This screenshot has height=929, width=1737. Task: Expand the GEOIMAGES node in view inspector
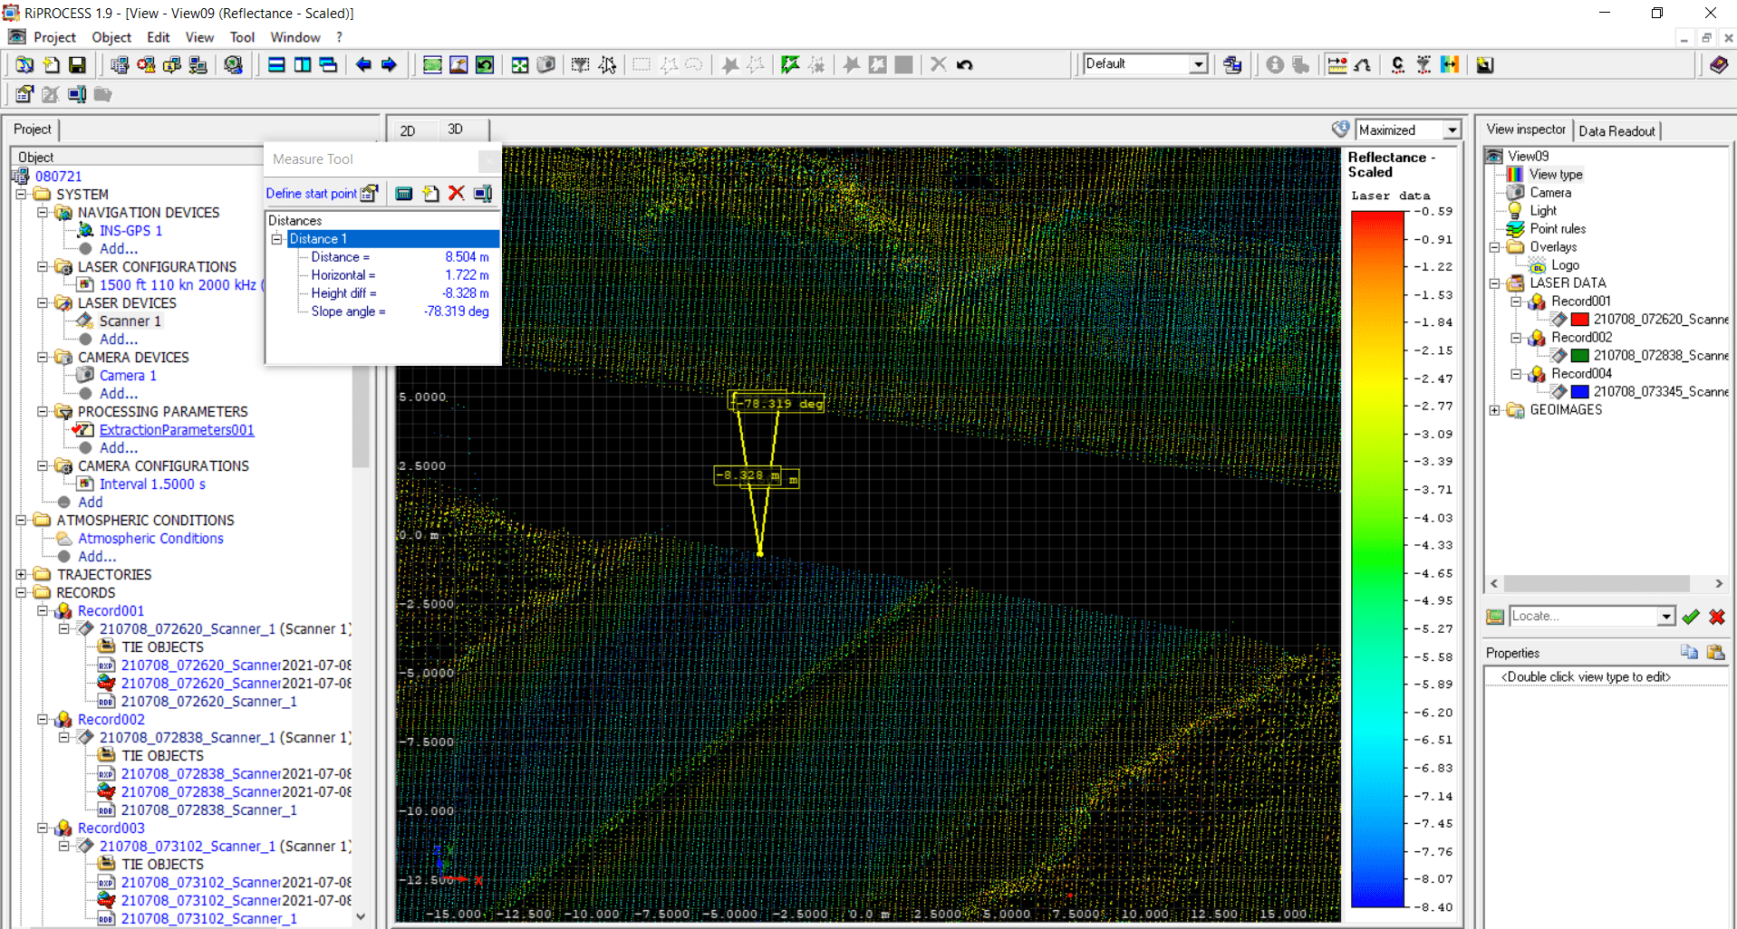point(1494,410)
